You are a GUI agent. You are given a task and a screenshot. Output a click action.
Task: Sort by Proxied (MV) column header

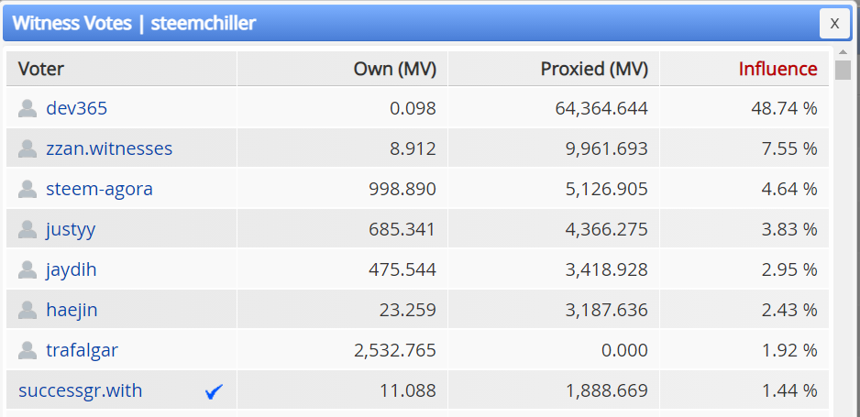(x=554, y=69)
